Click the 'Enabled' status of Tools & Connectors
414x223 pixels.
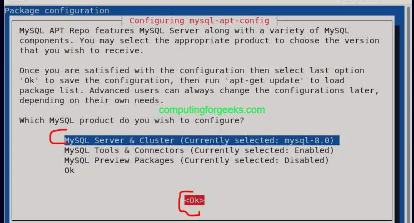312,150
